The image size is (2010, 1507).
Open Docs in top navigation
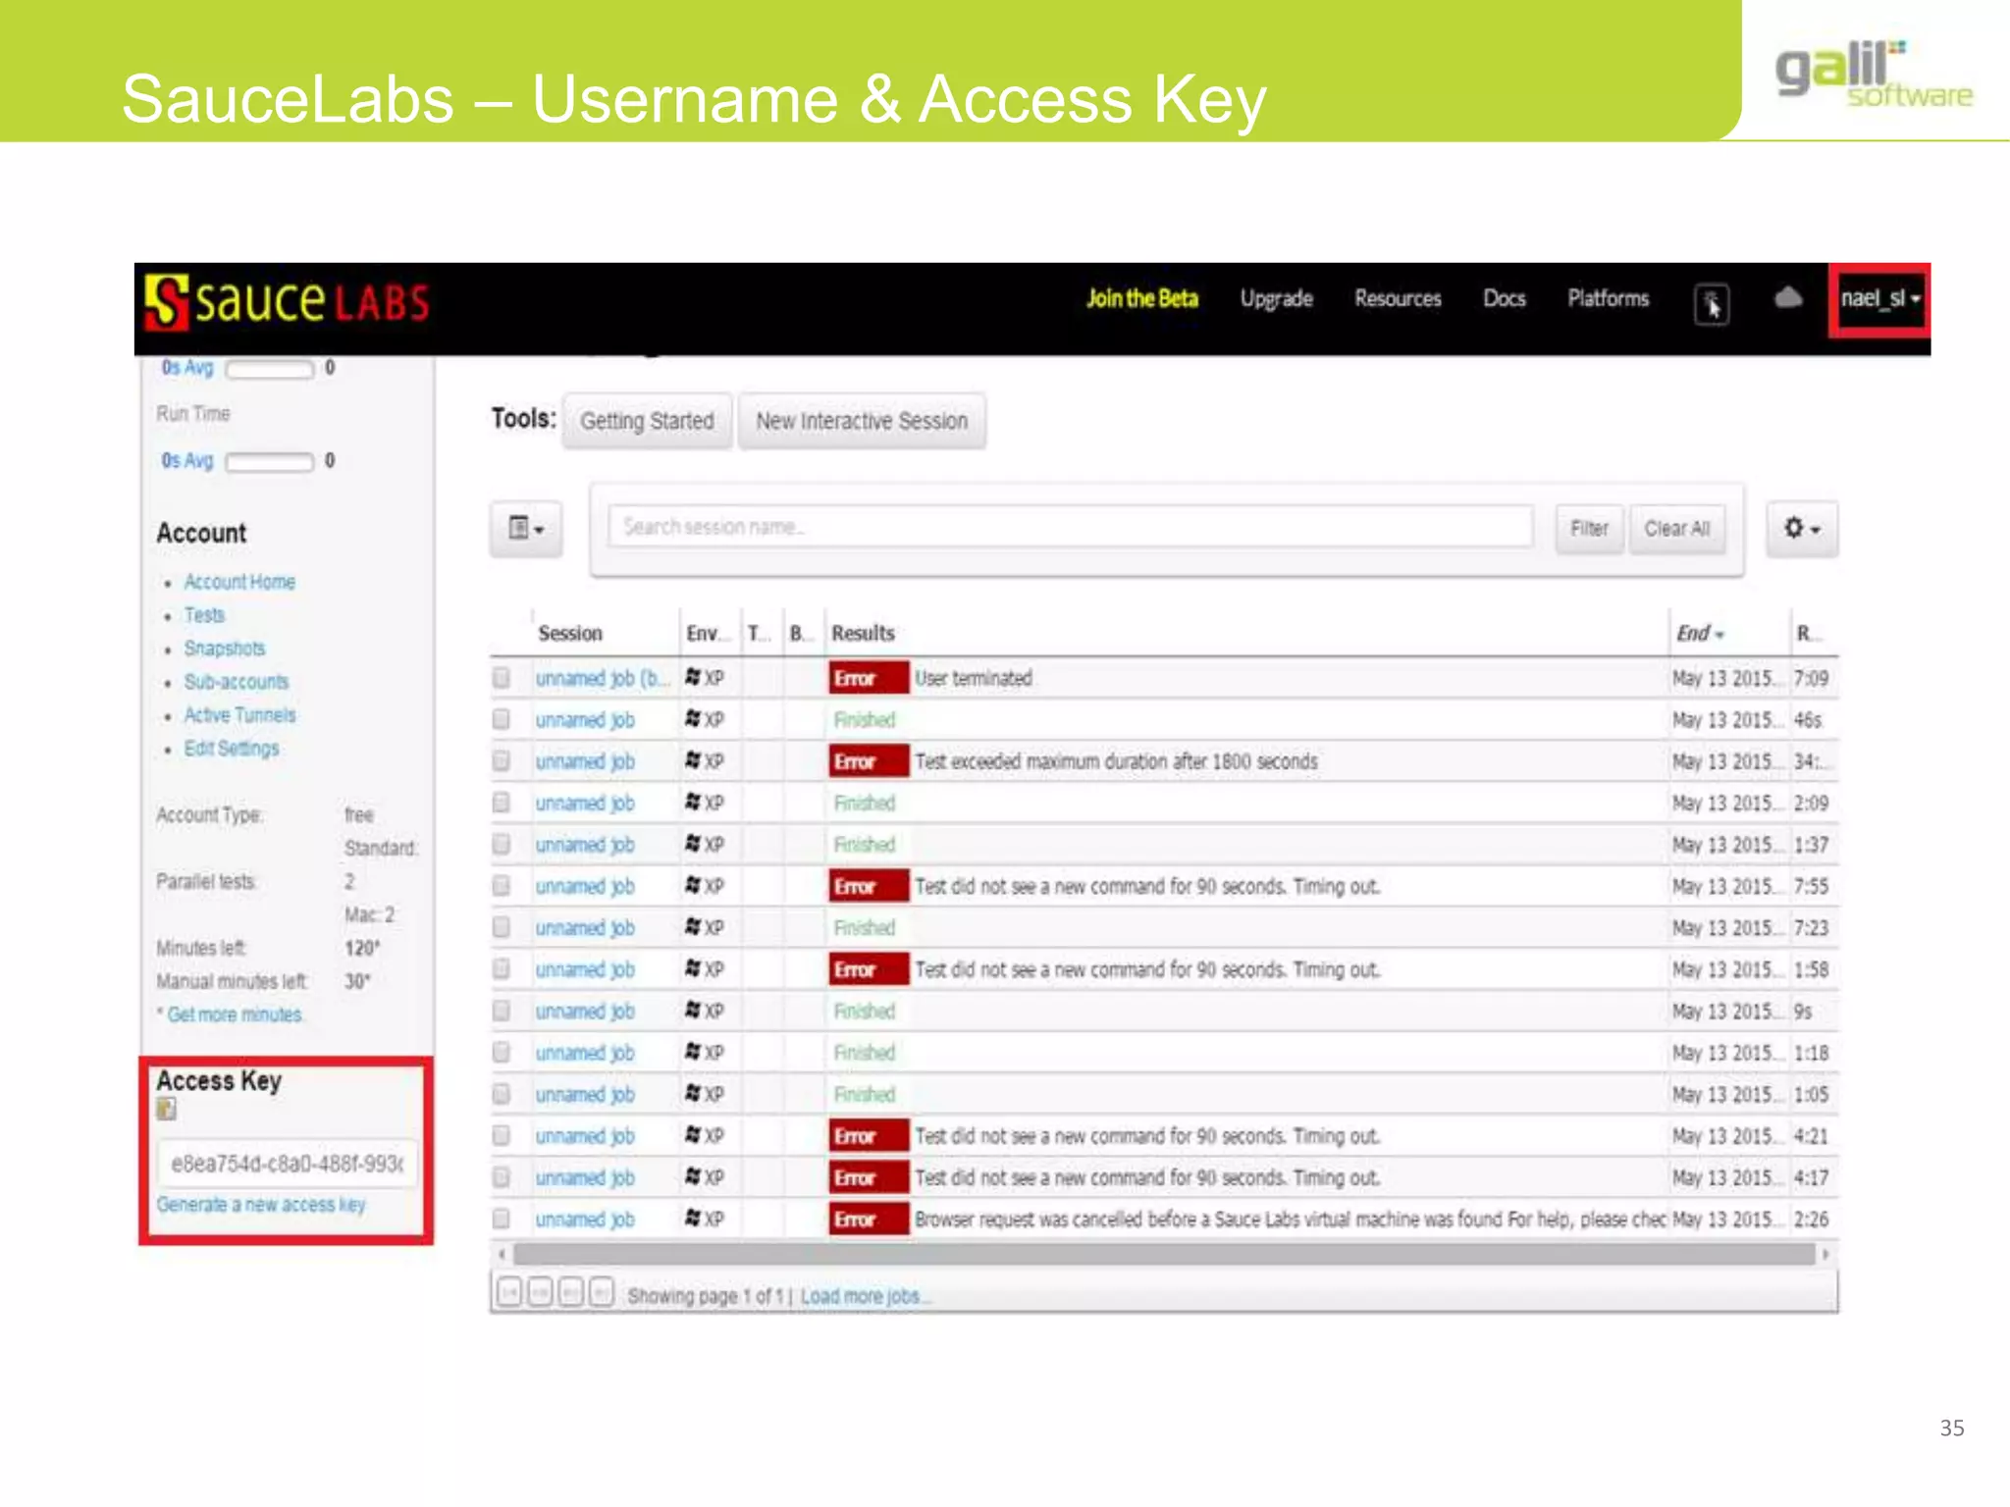1504,298
